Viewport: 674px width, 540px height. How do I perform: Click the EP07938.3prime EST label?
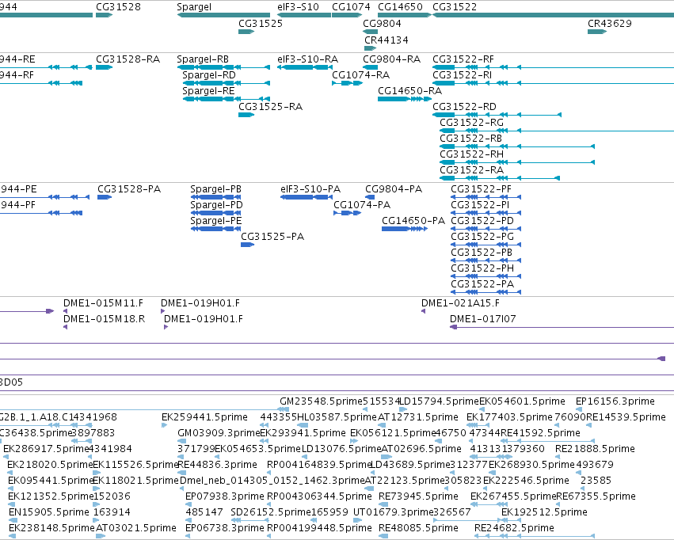[x=225, y=496]
